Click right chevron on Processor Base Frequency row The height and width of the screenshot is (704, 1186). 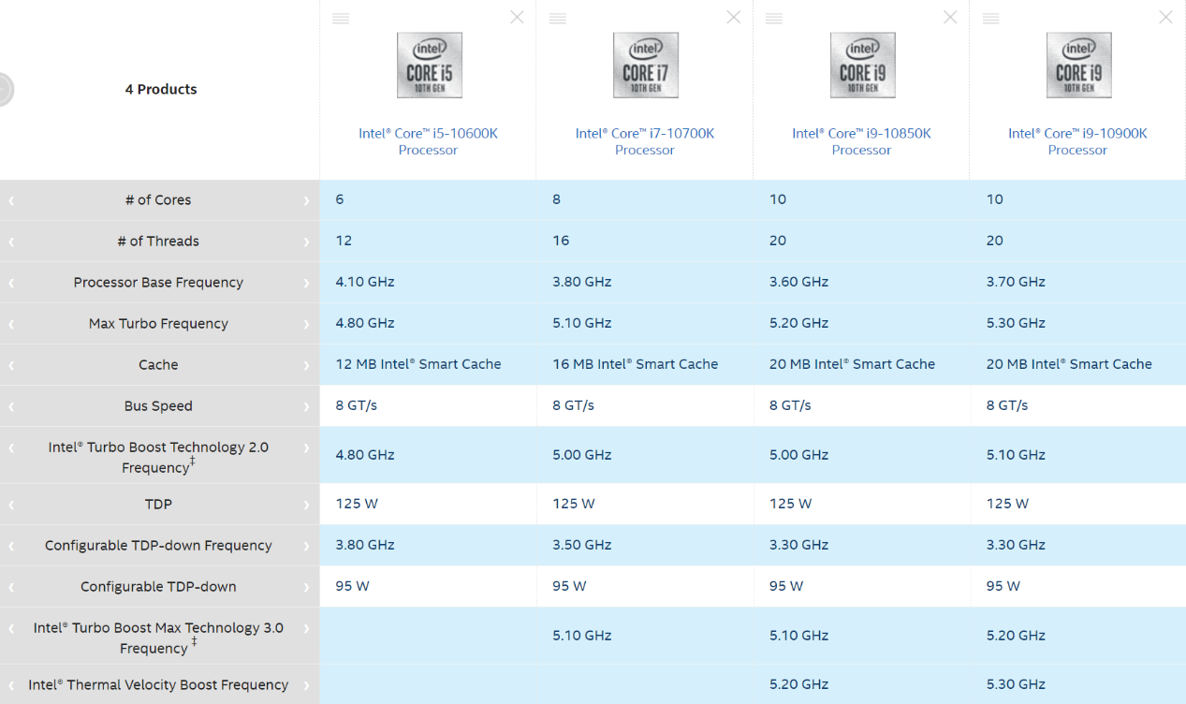point(306,283)
